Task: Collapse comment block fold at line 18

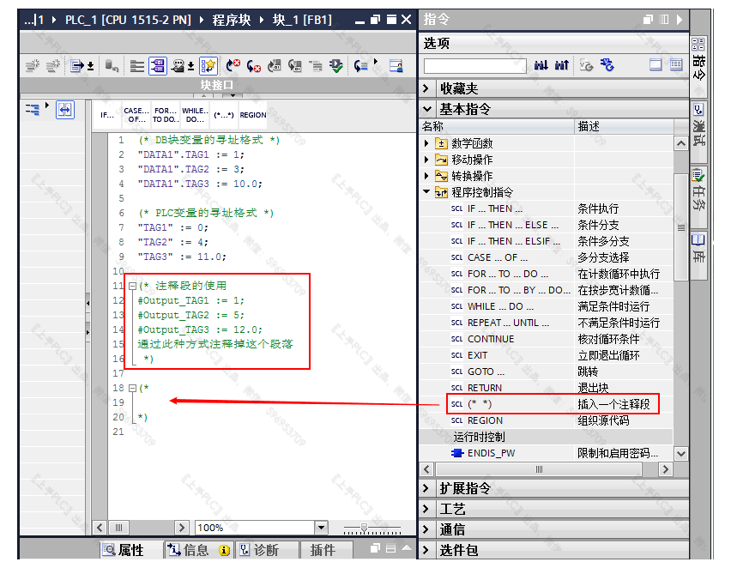Action: (132, 388)
